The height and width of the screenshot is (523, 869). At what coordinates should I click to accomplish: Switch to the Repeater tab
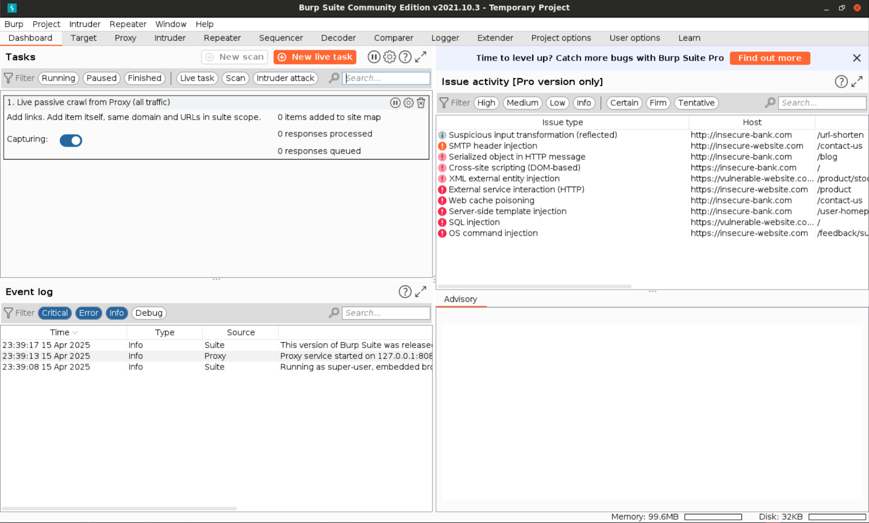tap(222, 38)
